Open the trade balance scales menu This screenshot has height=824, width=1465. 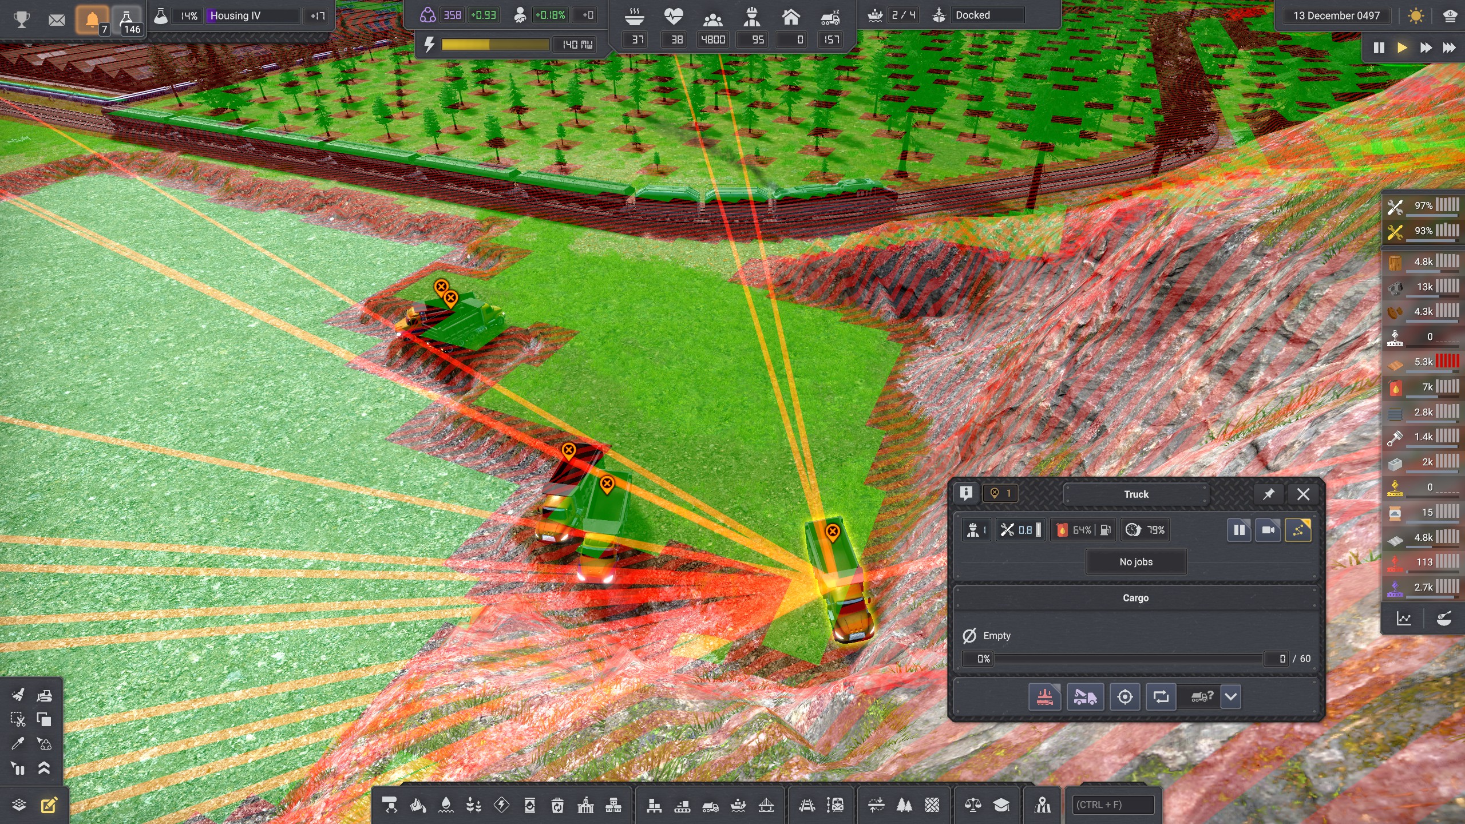coord(973,806)
